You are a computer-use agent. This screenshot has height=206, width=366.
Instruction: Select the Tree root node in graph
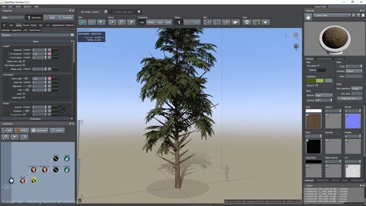[x=11, y=181]
